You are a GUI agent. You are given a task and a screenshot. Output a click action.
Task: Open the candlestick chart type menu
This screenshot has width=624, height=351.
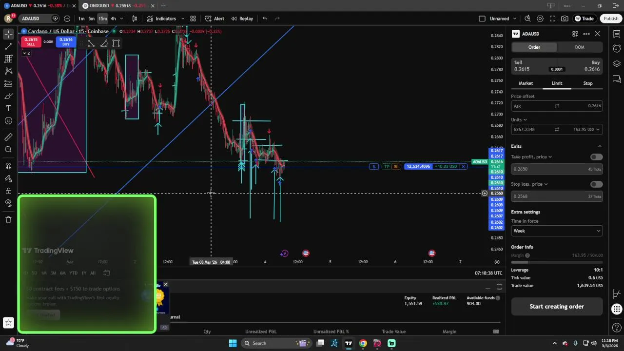click(x=135, y=19)
